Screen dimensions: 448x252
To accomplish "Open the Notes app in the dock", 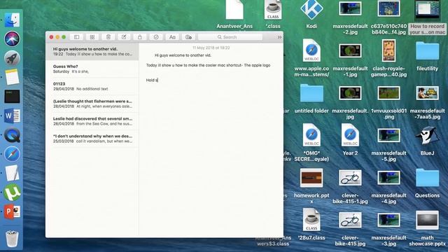I will tap(12, 77).
